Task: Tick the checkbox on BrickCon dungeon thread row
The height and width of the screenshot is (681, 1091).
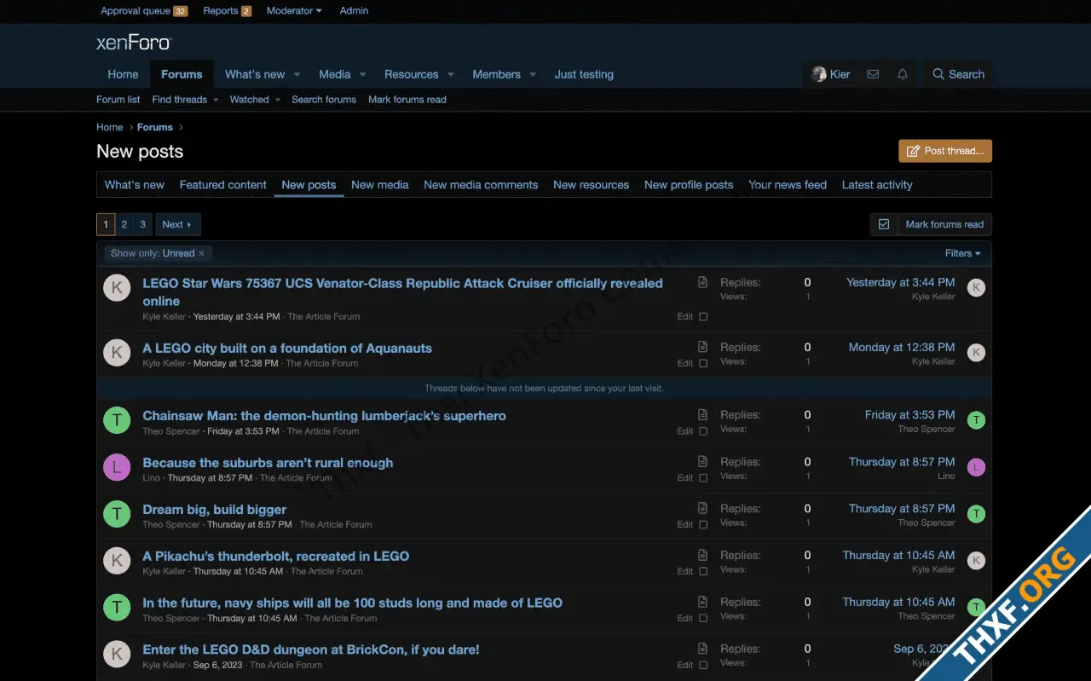Action: tap(703, 665)
